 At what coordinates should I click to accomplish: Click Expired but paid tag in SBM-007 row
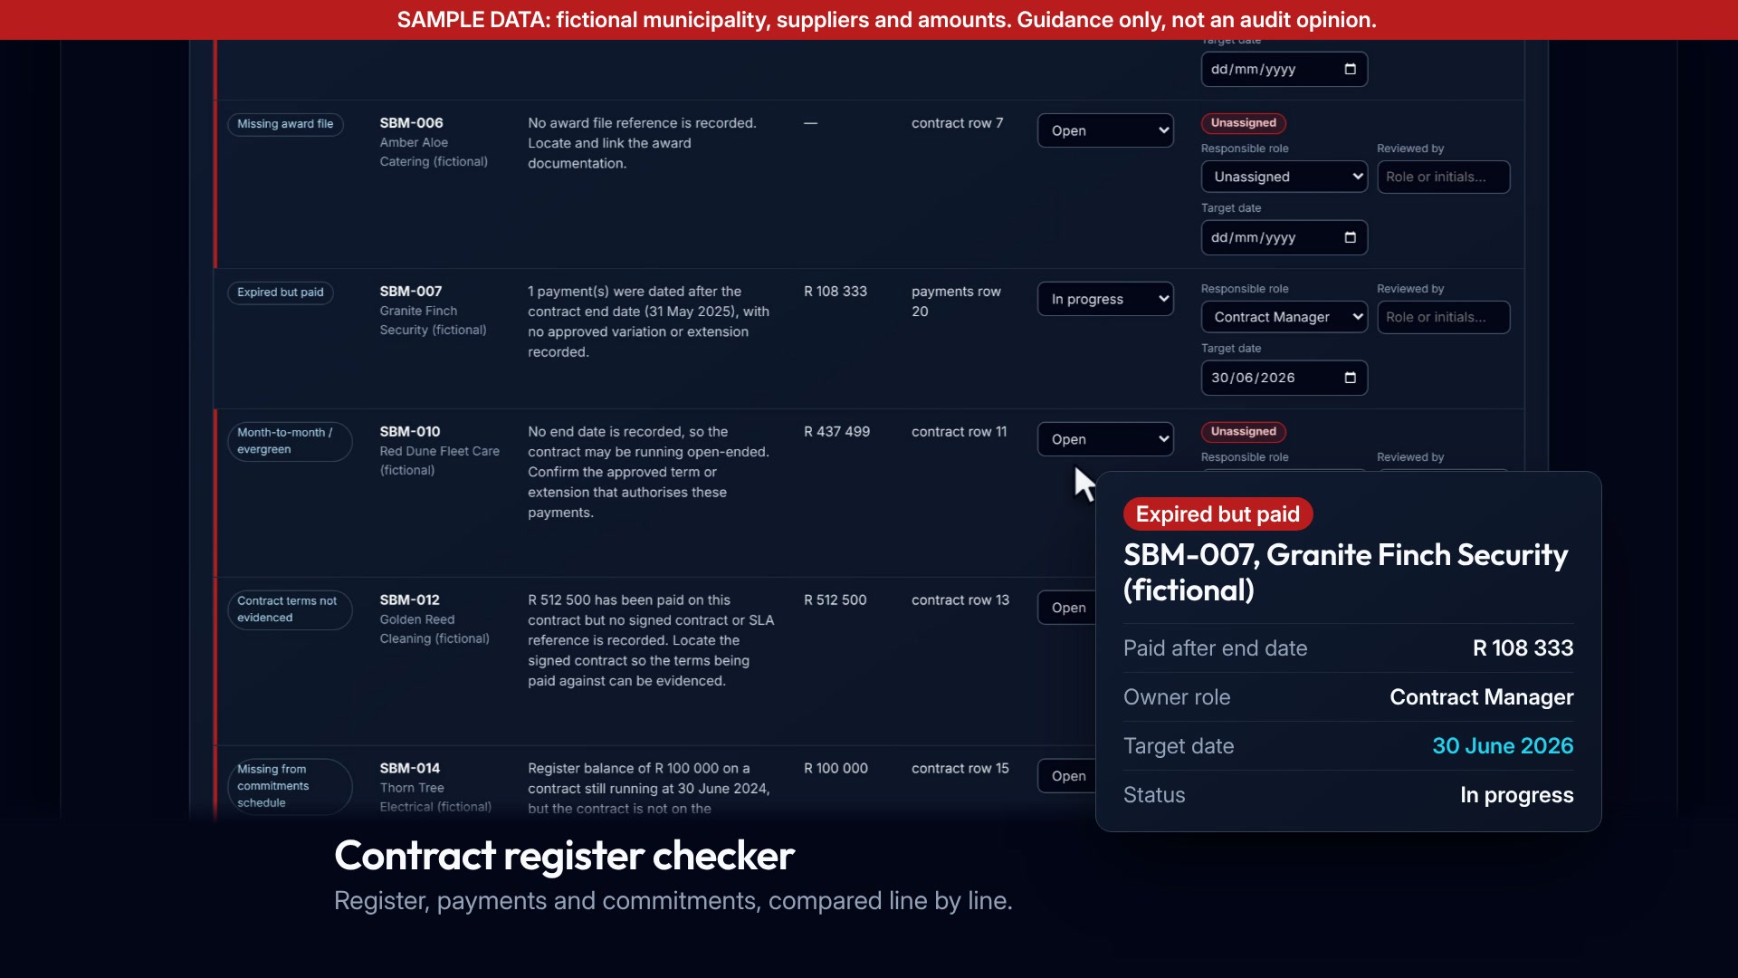point(280,292)
